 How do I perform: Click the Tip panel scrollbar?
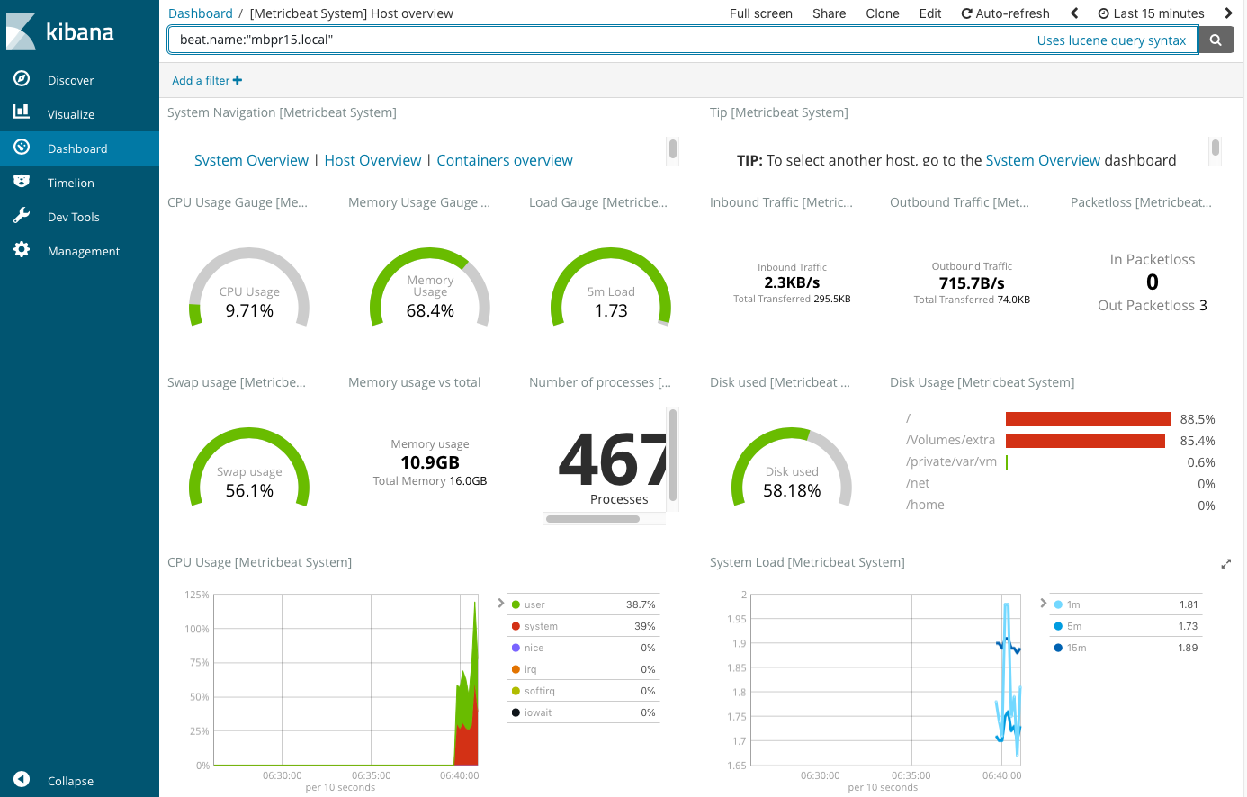[x=1216, y=148]
